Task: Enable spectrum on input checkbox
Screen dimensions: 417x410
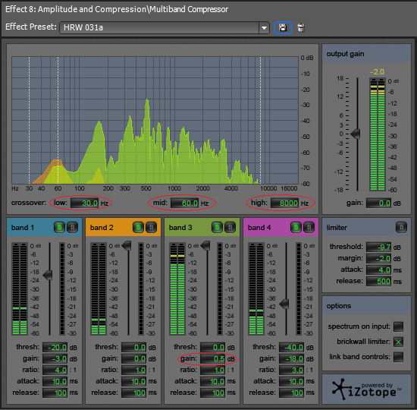Action: tap(398, 326)
